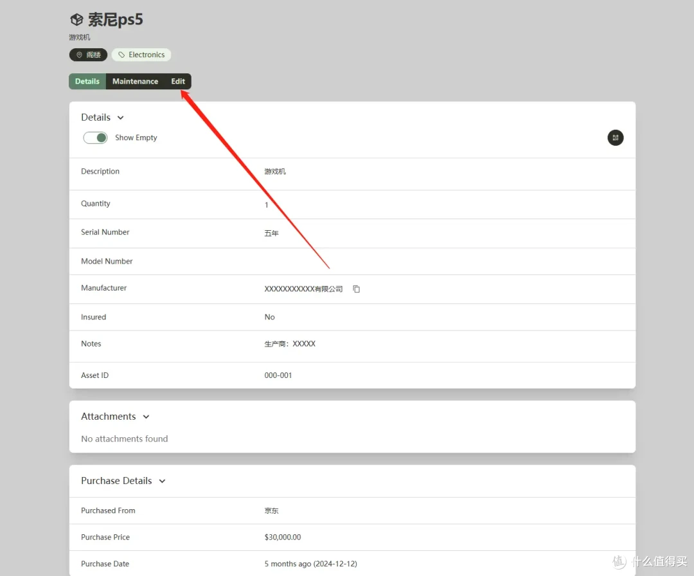The height and width of the screenshot is (576, 694).
Task: Collapse the Attachments section chevron
Action: pos(146,417)
